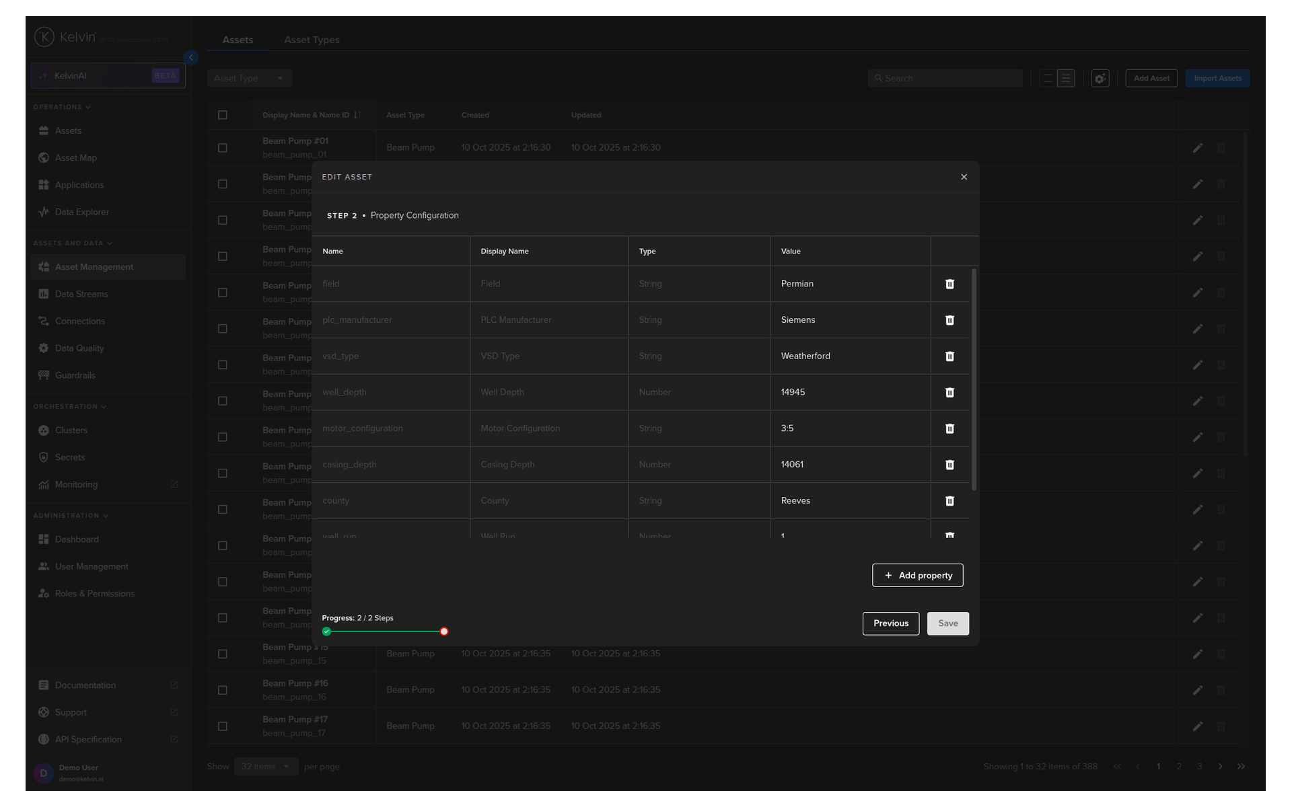Open the Asset Type filter dropdown
This screenshot has height=807, width=1292.
[x=249, y=79]
